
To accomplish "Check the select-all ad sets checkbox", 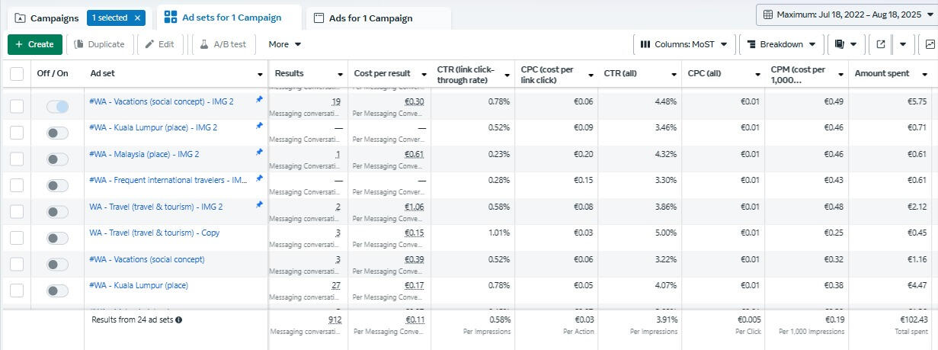I will point(17,74).
